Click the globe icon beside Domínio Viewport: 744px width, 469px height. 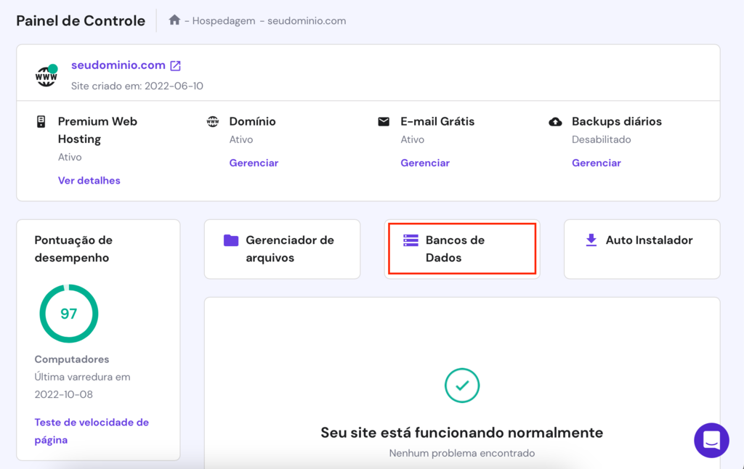tap(212, 121)
